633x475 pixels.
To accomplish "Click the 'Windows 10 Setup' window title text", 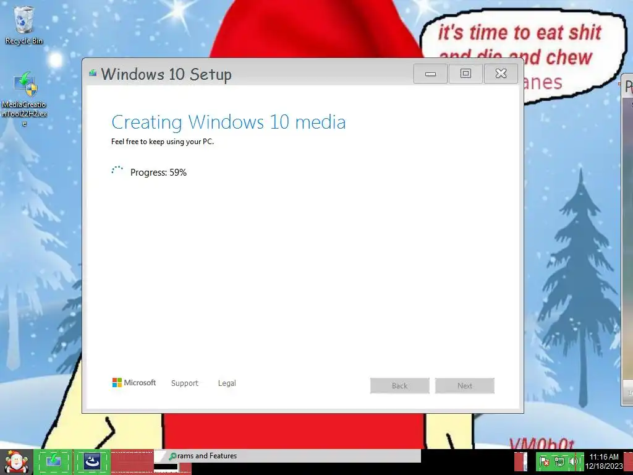I will pos(166,74).
